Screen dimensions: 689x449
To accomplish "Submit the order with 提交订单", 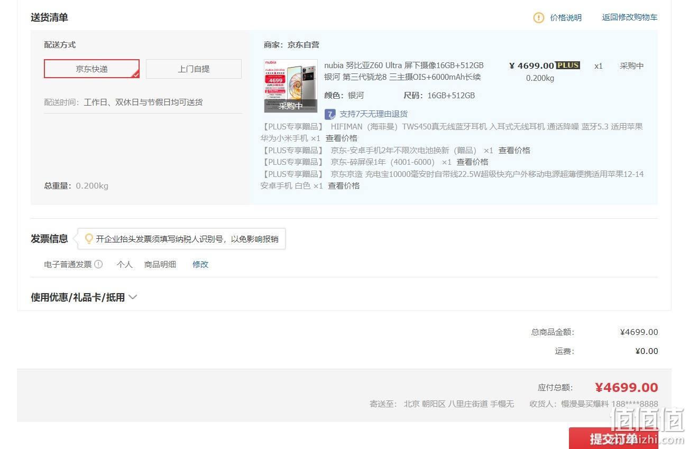I will (x=613, y=438).
